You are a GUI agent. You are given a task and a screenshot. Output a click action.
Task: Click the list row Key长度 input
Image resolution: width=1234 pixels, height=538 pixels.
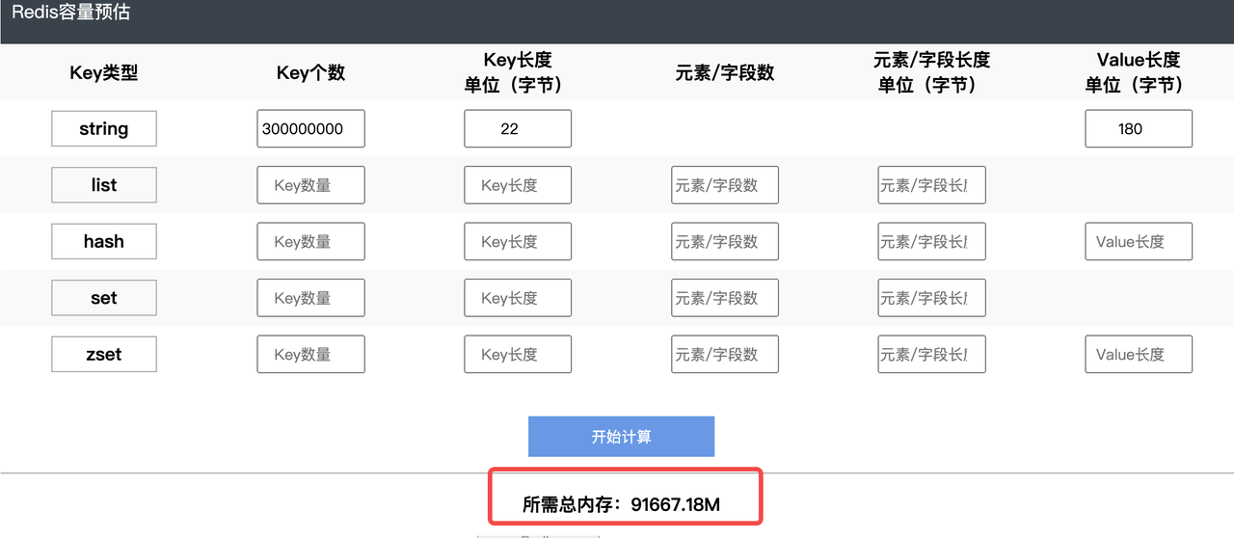pos(518,185)
